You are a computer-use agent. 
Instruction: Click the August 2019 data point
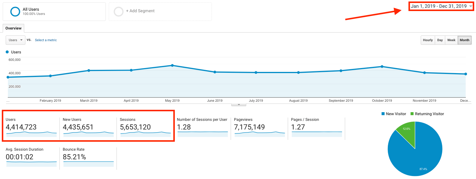(299, 72)
